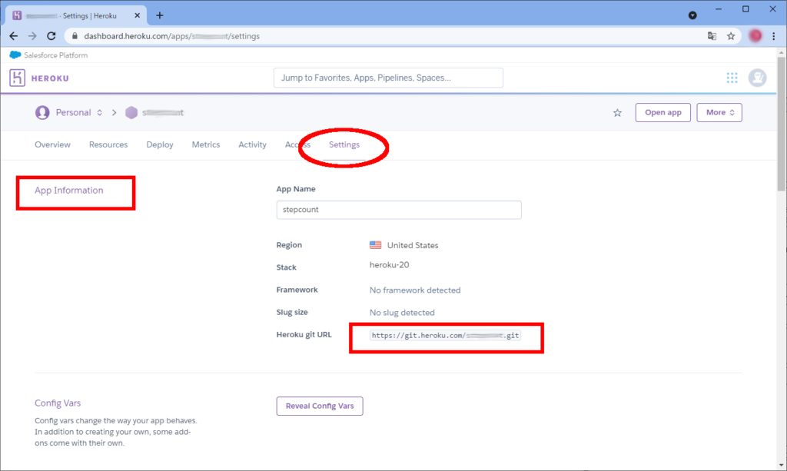
Task: Select the Metrics tab
Action: click(206, 144)
